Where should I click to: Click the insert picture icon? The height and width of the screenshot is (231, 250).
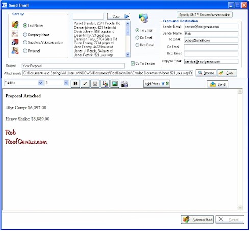click(x=115, y=84)
